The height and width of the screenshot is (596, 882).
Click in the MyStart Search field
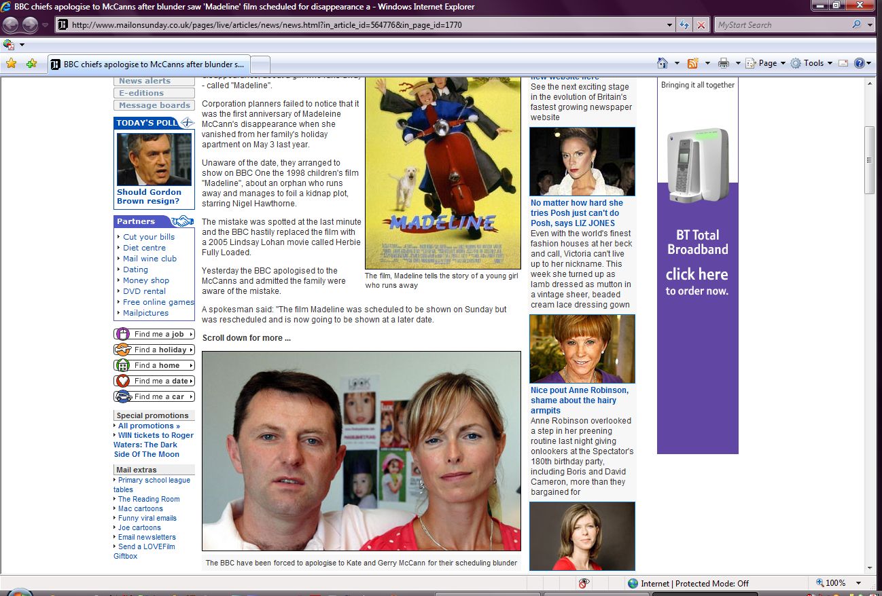click(781, 25)
